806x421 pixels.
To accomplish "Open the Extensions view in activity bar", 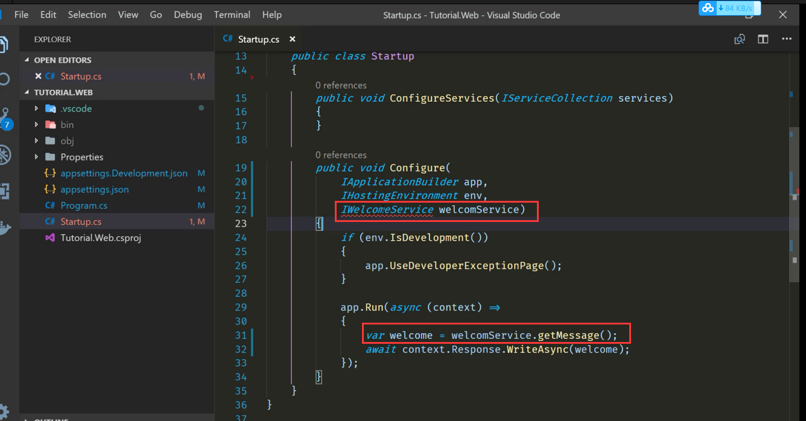I will coord(5,191).
